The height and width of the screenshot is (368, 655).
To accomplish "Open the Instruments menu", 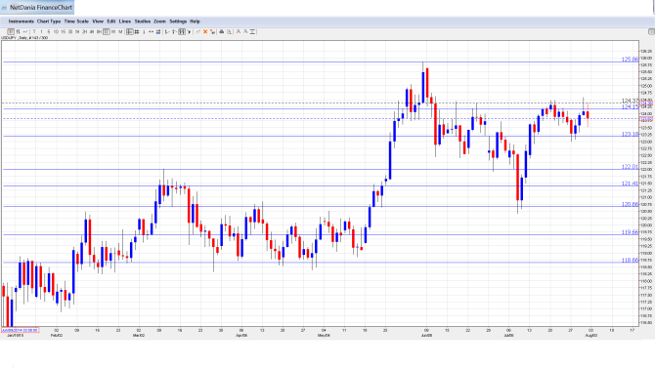I will [x=21, y=21].
